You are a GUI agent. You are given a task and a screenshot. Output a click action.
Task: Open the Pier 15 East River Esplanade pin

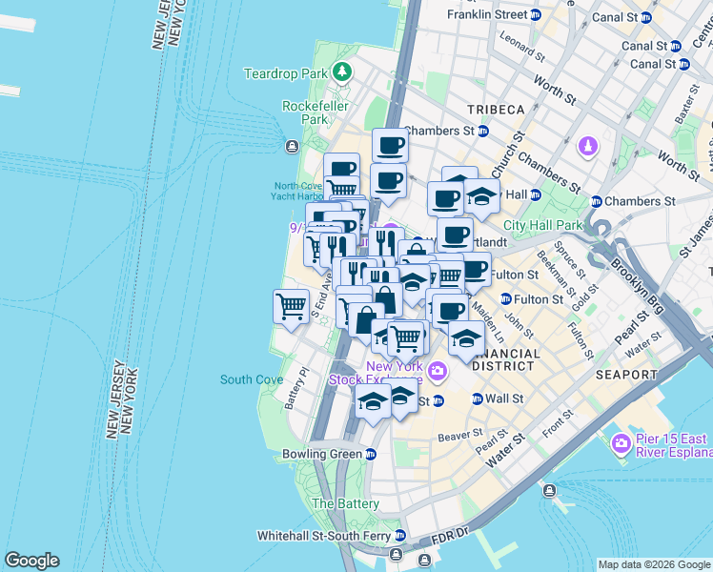pos(621,443)
